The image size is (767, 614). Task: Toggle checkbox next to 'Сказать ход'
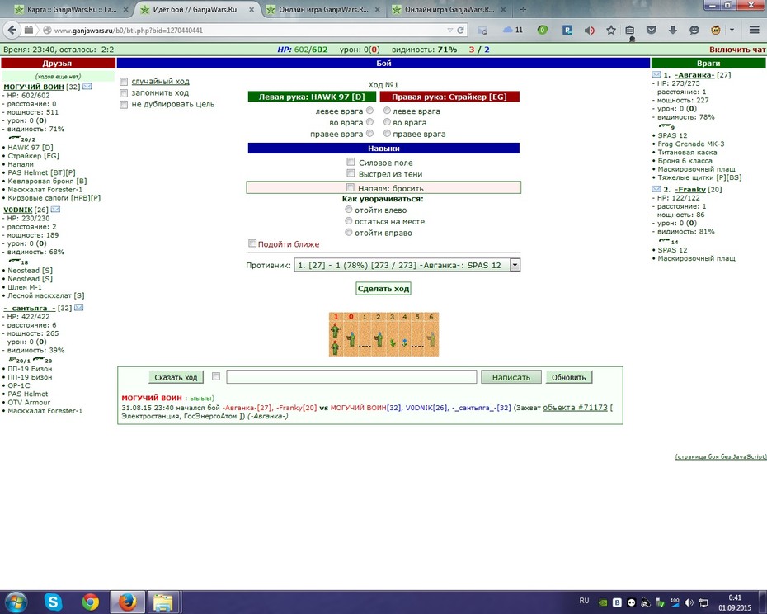tap(216, 376)
